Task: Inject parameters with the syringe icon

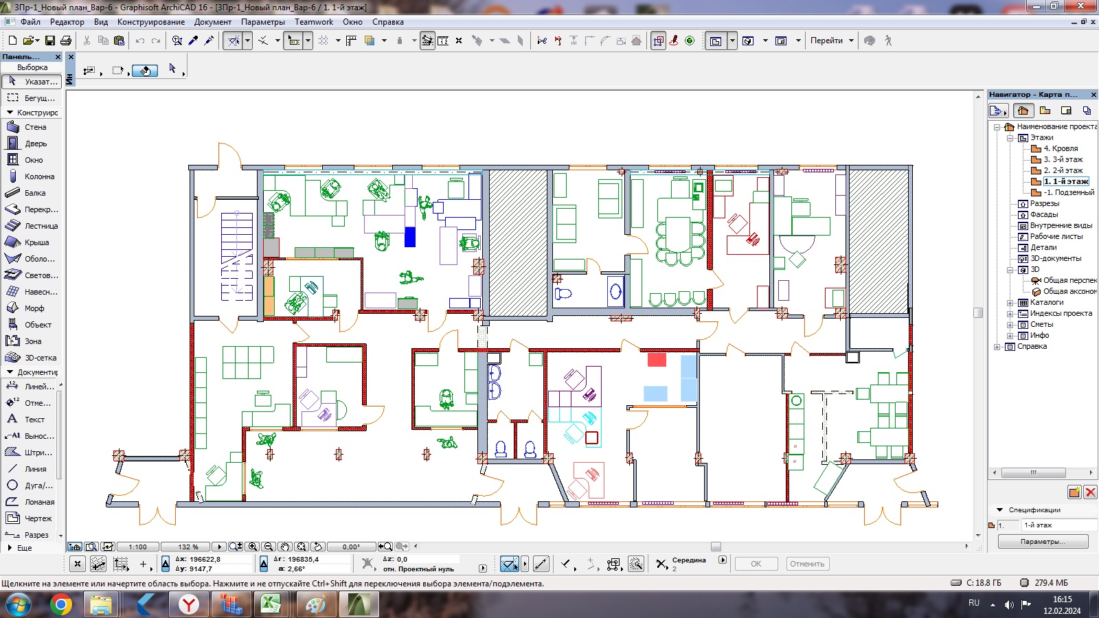Action: pyautogui.click(x=209, y=41)
